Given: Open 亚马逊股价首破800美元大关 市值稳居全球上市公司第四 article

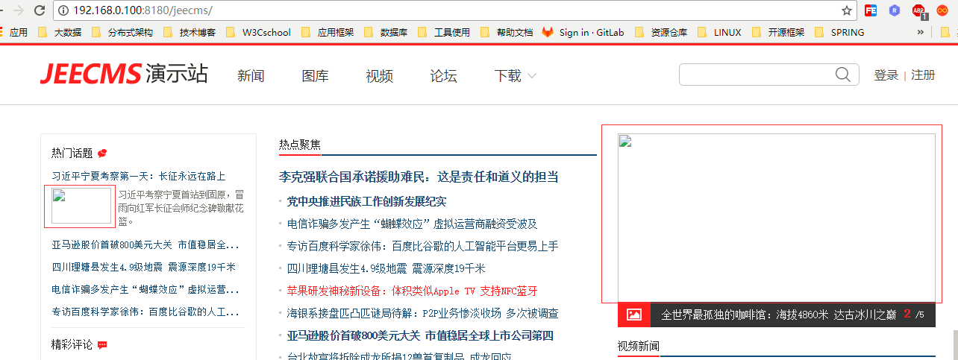Looking at the screenshot, I should (420, 335).
